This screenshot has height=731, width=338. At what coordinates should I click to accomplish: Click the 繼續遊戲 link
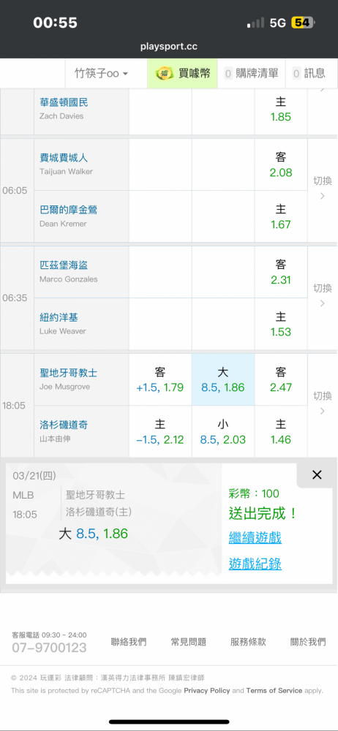tap(255, 538)
